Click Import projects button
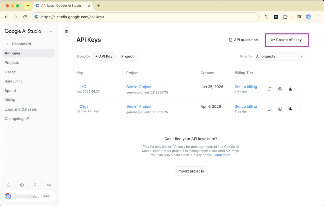The image size is (324, 206). 190,171
